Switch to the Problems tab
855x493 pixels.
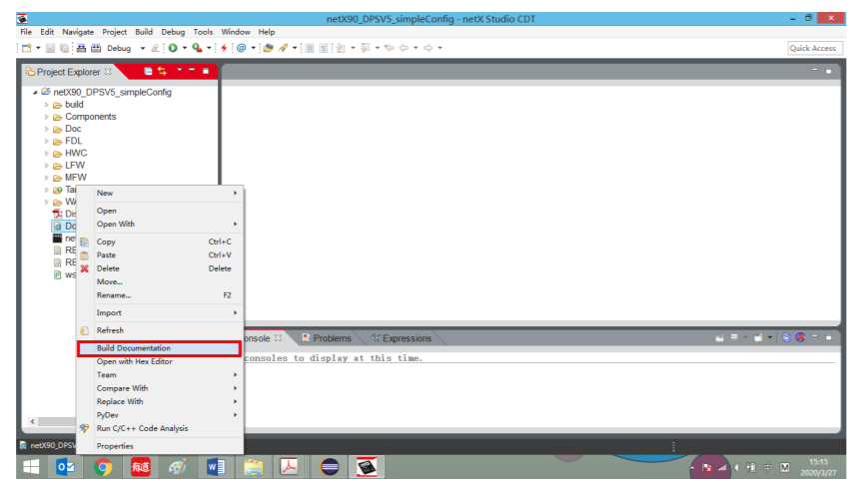pyautogui.click(x=326, y=338)
